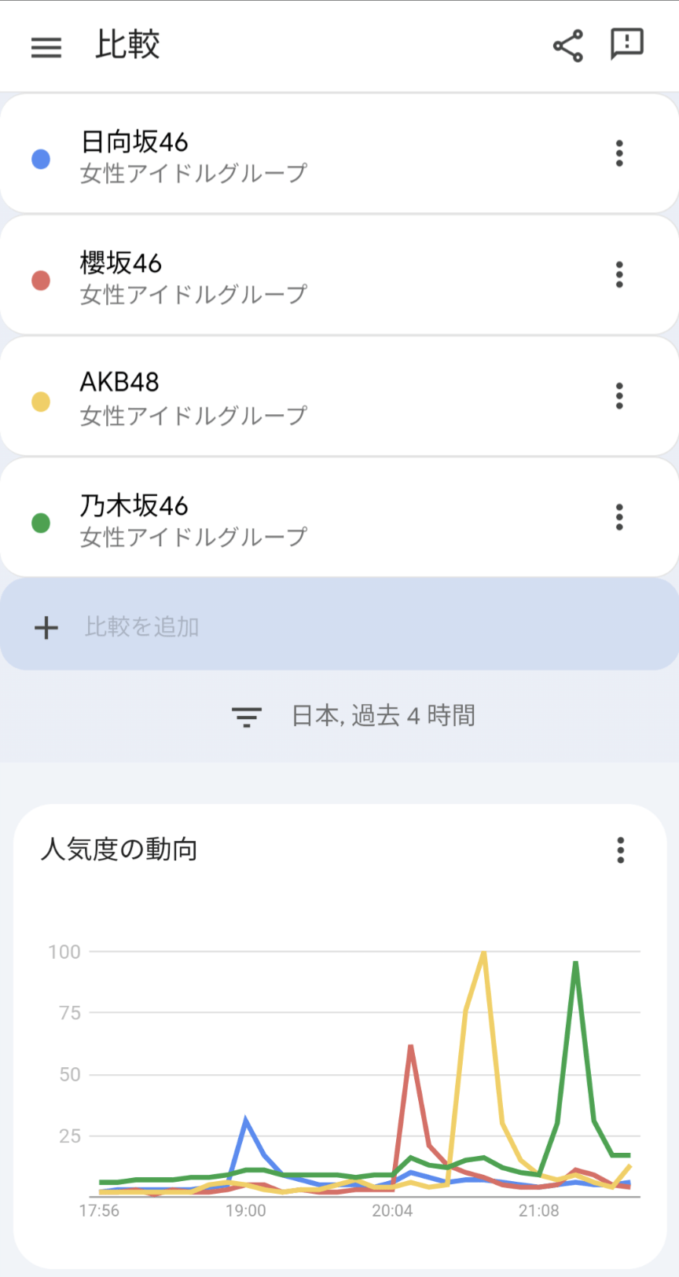Open options for AKB48 term
This screenshot has width=679, height=1277.
(x=619, y=395)
